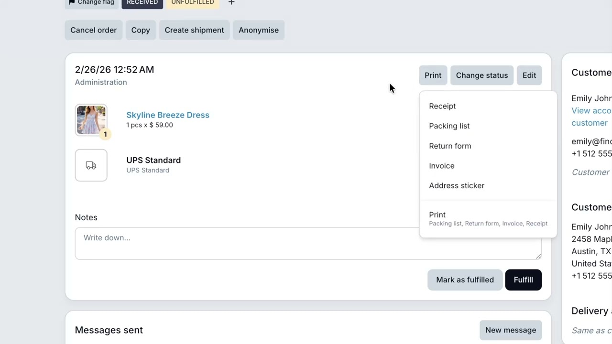Add a tag with the plus icon
Viewport: 612px width, 344px height.
[231, 2]
